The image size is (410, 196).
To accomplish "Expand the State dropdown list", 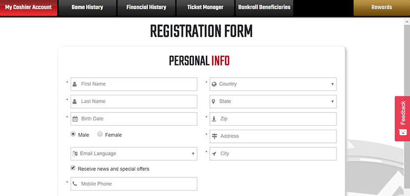I will 273,101.
